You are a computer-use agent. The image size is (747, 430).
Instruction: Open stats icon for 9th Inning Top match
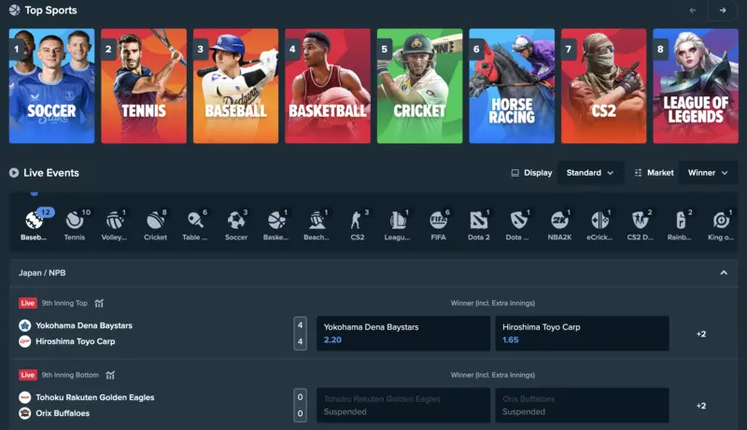pyautogui.click(x=99, y=303)
